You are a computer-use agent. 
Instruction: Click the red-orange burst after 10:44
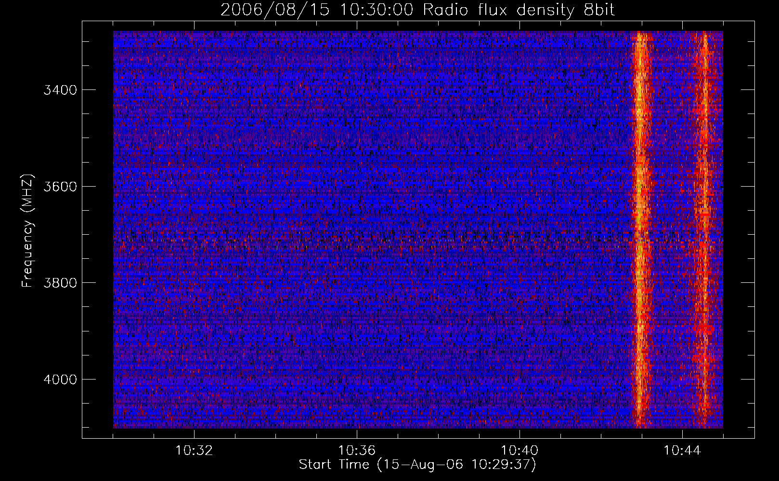click(x=704, y=229)
